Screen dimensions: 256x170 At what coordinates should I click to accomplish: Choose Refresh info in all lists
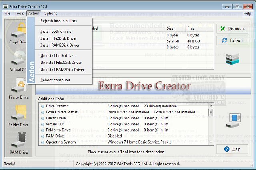pyautogui.click(x=64, y=21)
